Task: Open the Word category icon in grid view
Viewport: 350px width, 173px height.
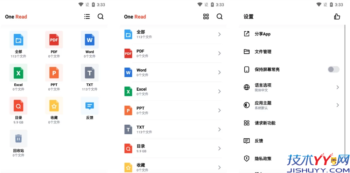Action: 90,40
